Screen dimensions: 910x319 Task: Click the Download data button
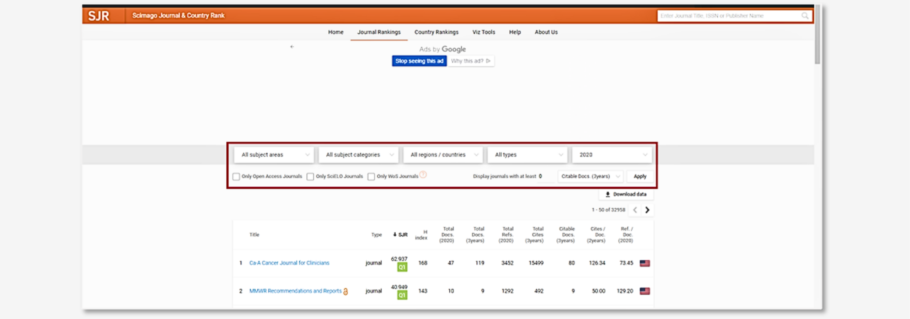point(626,194)
